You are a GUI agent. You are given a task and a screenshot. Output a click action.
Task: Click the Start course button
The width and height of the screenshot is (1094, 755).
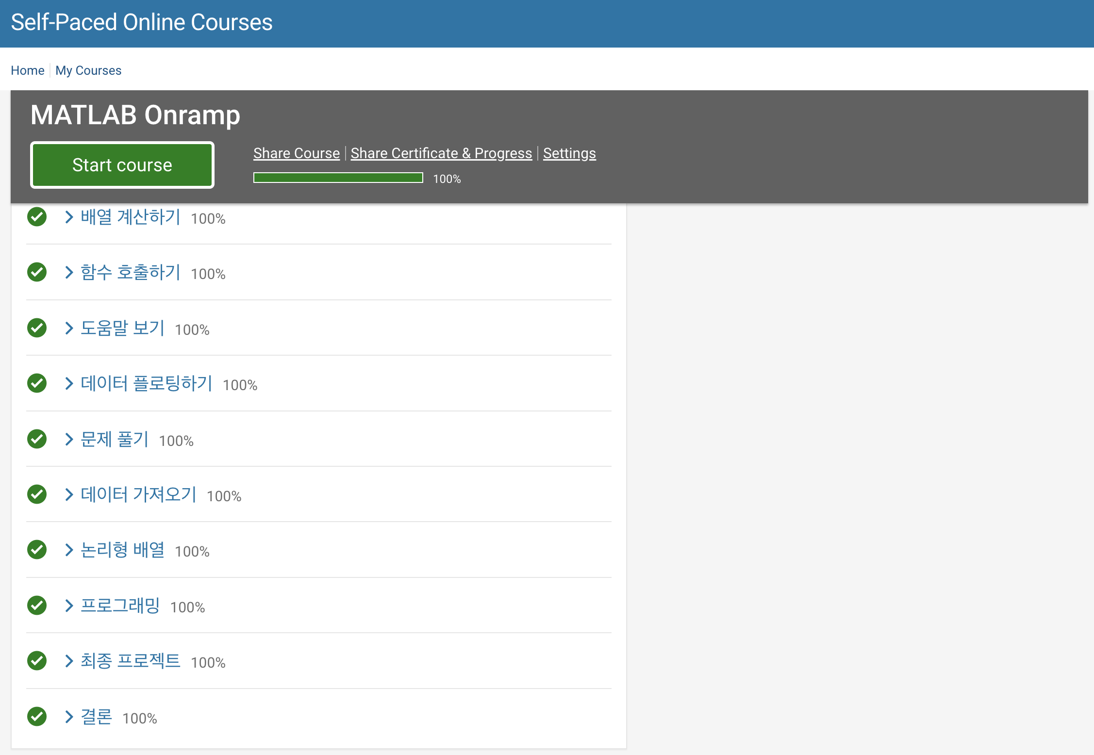tap(122, 165)
